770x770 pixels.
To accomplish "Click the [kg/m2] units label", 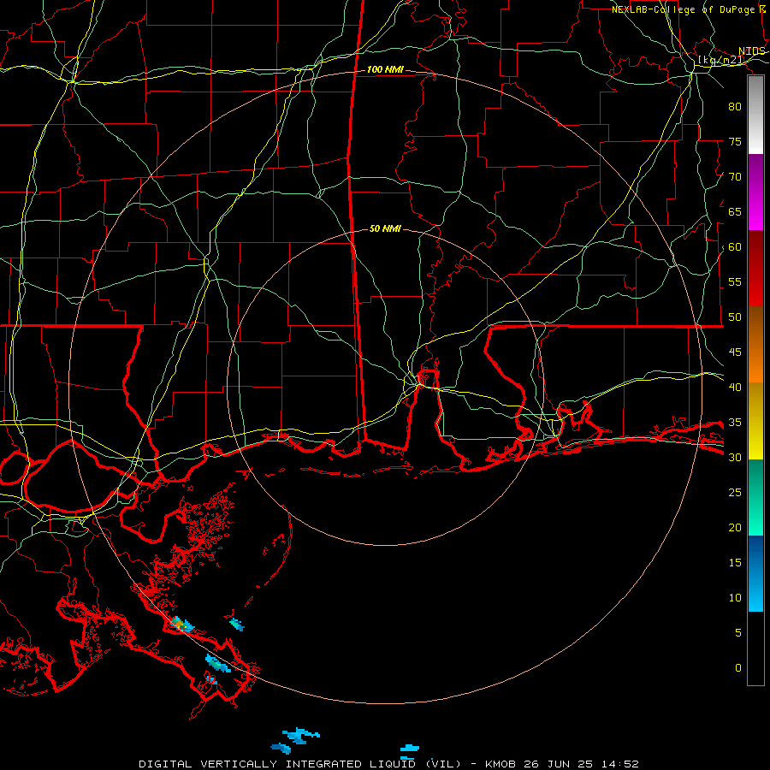I will [x=721, y=60].
